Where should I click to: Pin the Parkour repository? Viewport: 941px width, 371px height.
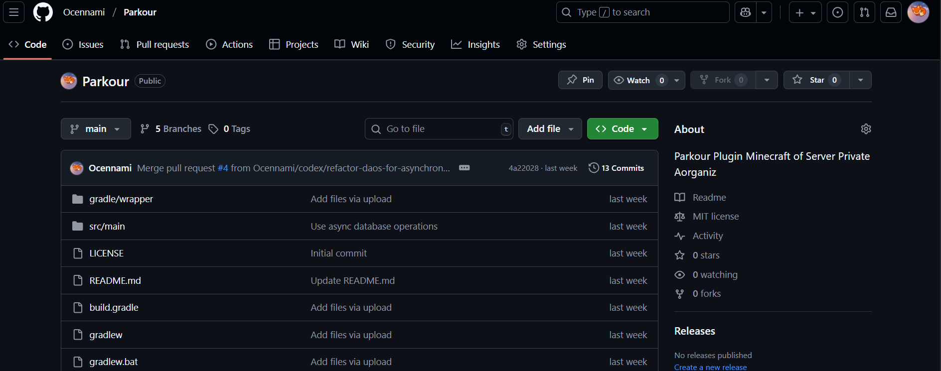580,80
